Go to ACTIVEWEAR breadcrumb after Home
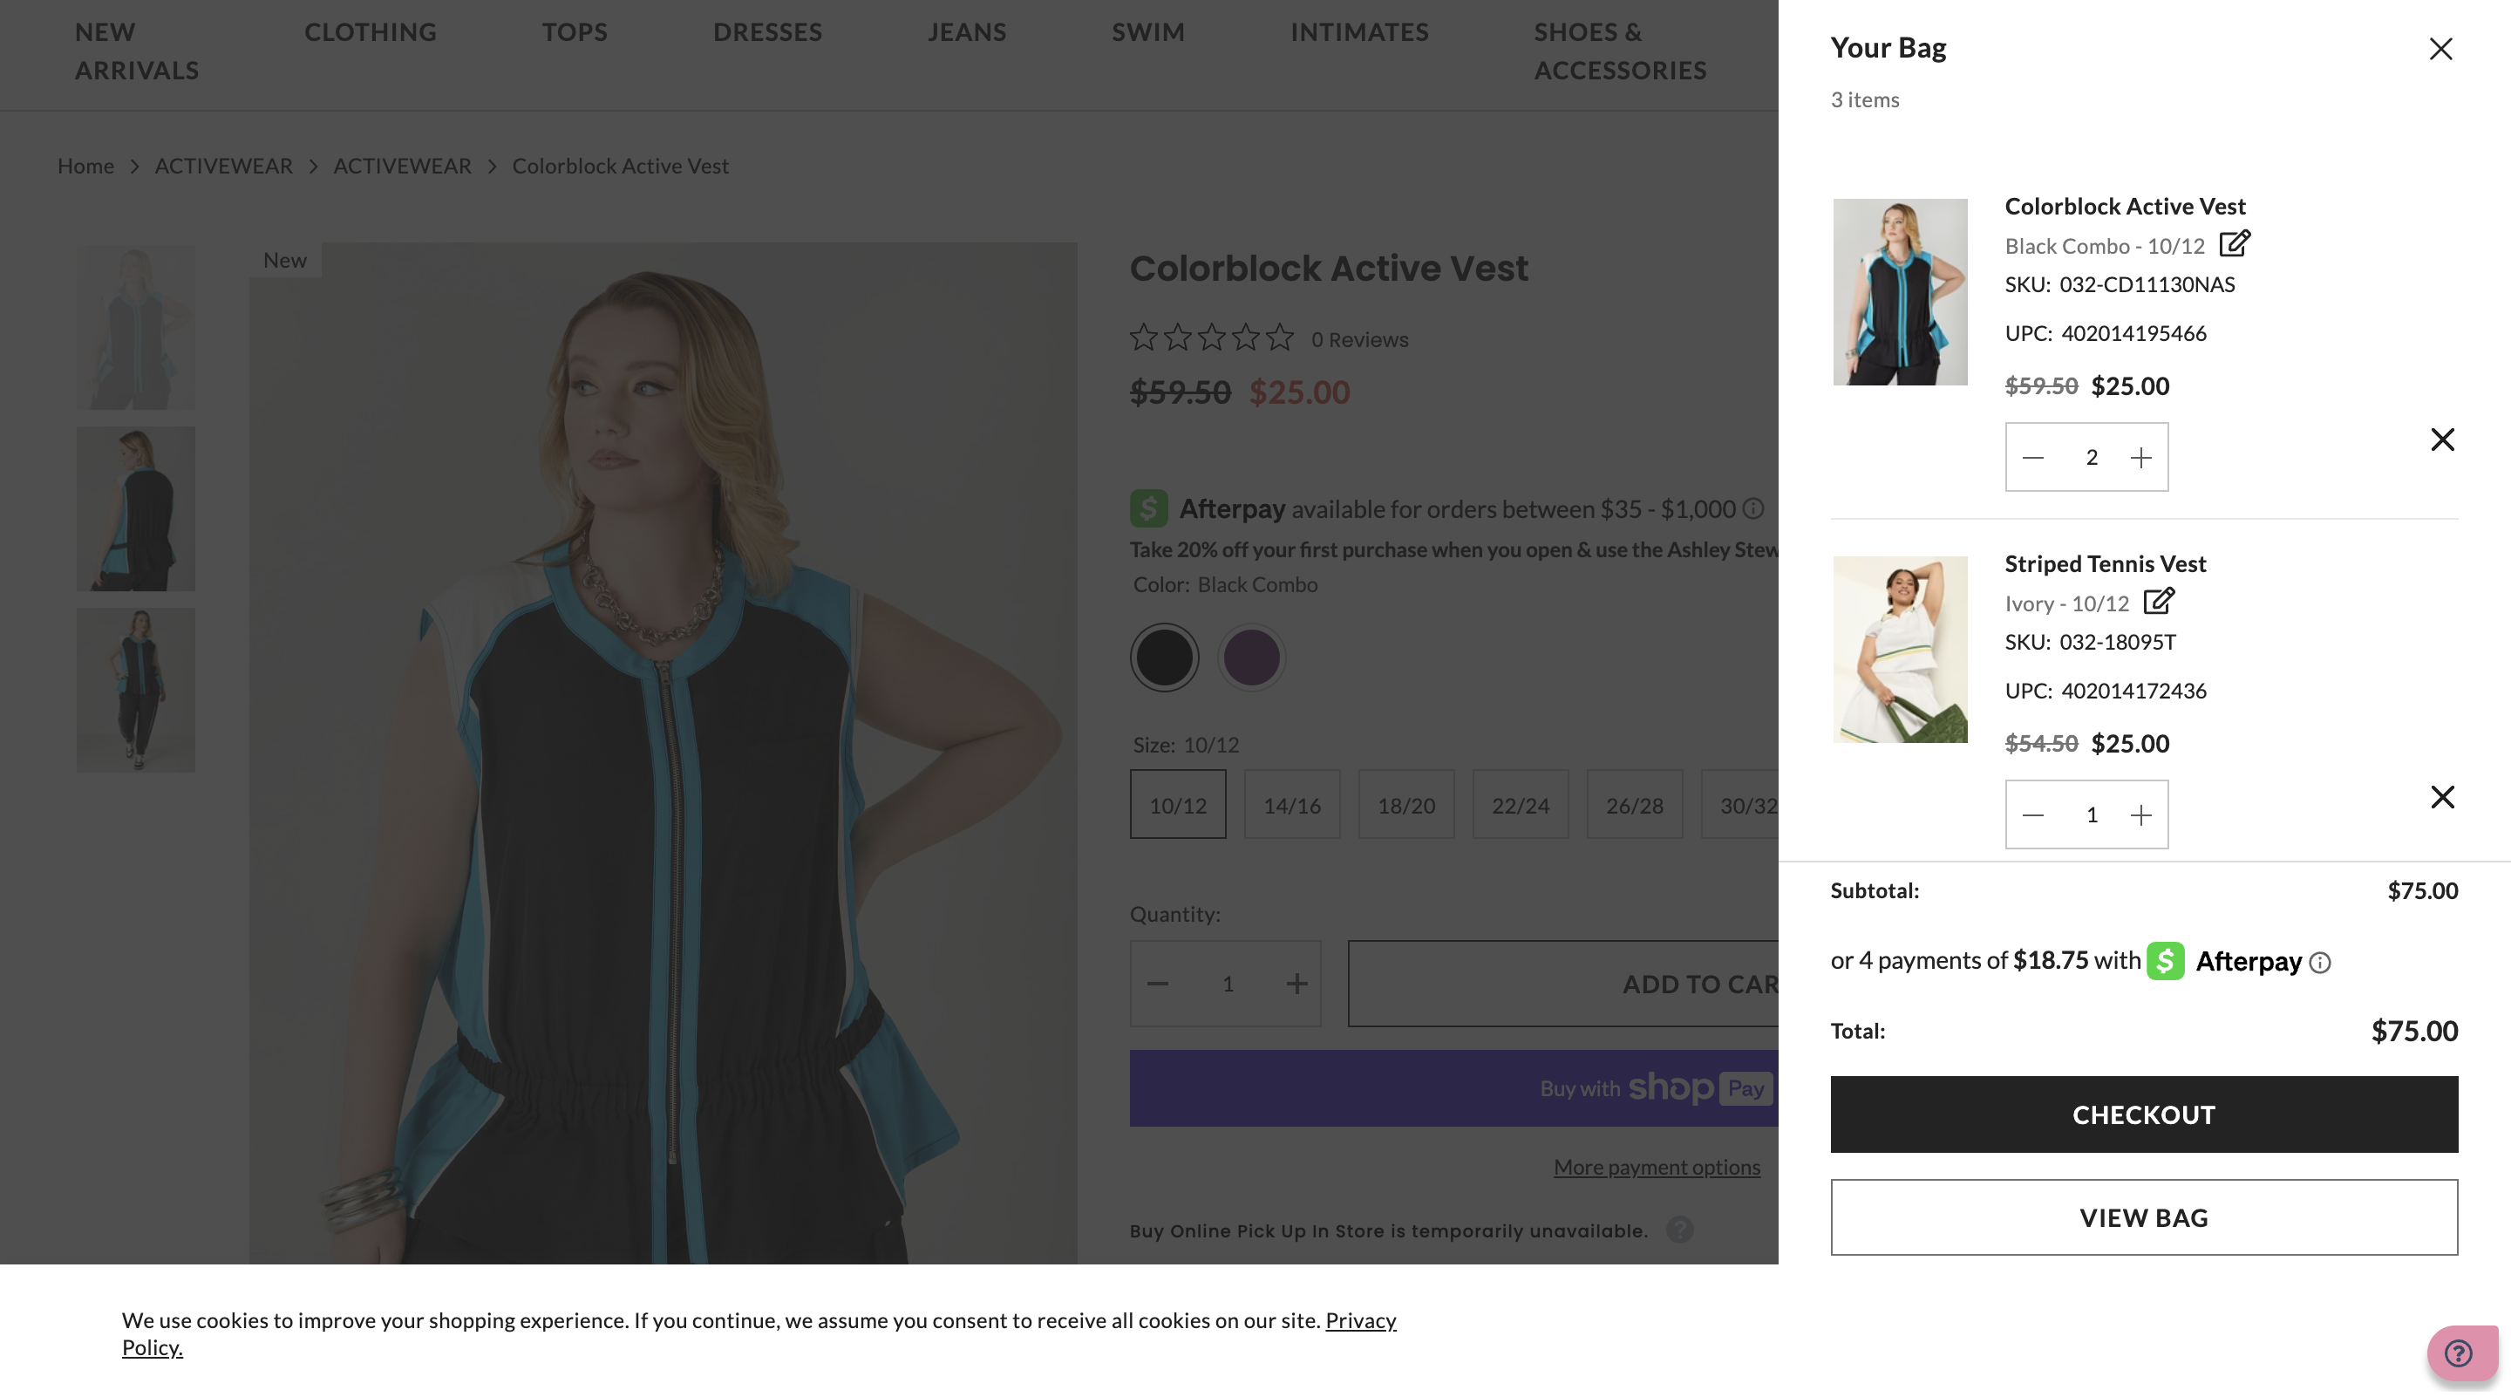 223,166
